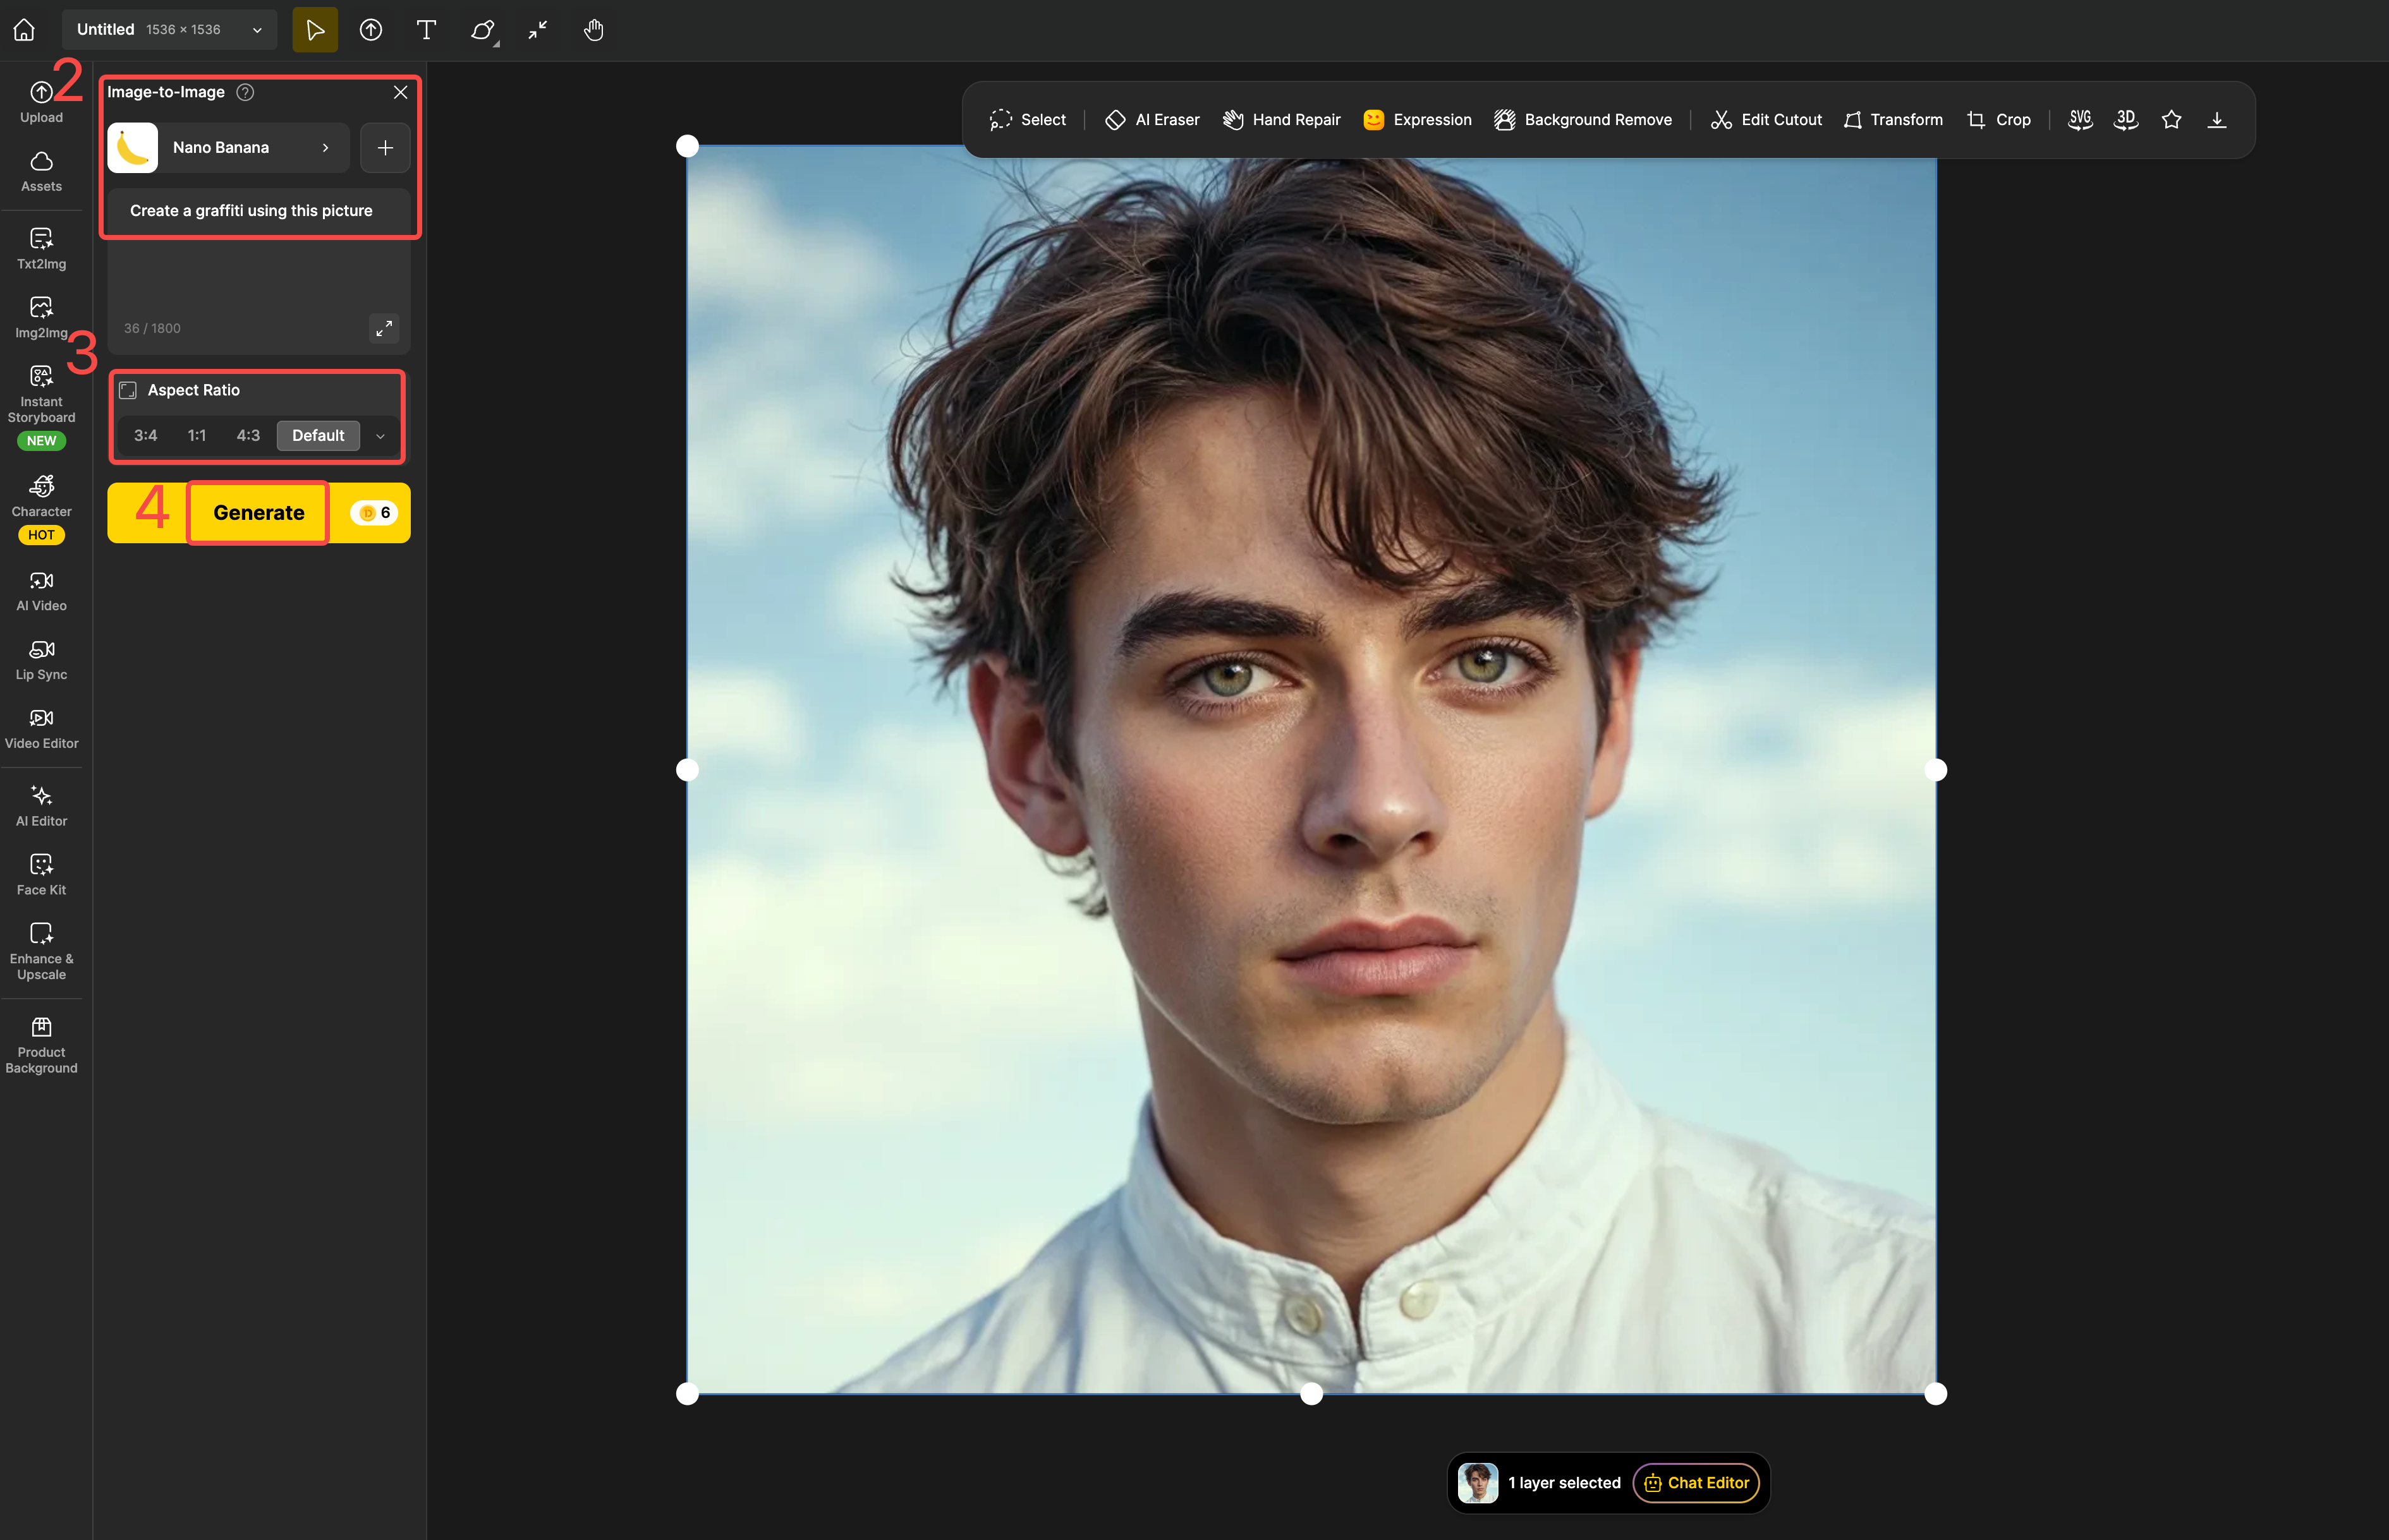Open the AI Eraser tool
The height and width of the screenshot is (1540, 2389).
[1152, 120]
